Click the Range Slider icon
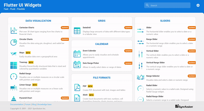The image size is (204, 111). pos(141,42)
